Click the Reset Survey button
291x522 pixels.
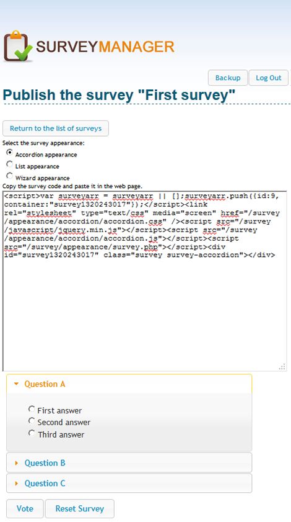tap(80, 509)
